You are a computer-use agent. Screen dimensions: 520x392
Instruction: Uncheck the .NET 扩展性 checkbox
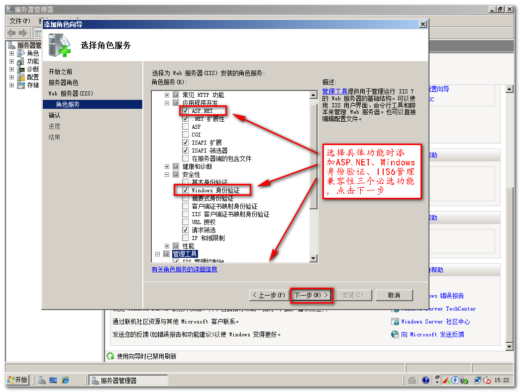click(x=186, y=119)
